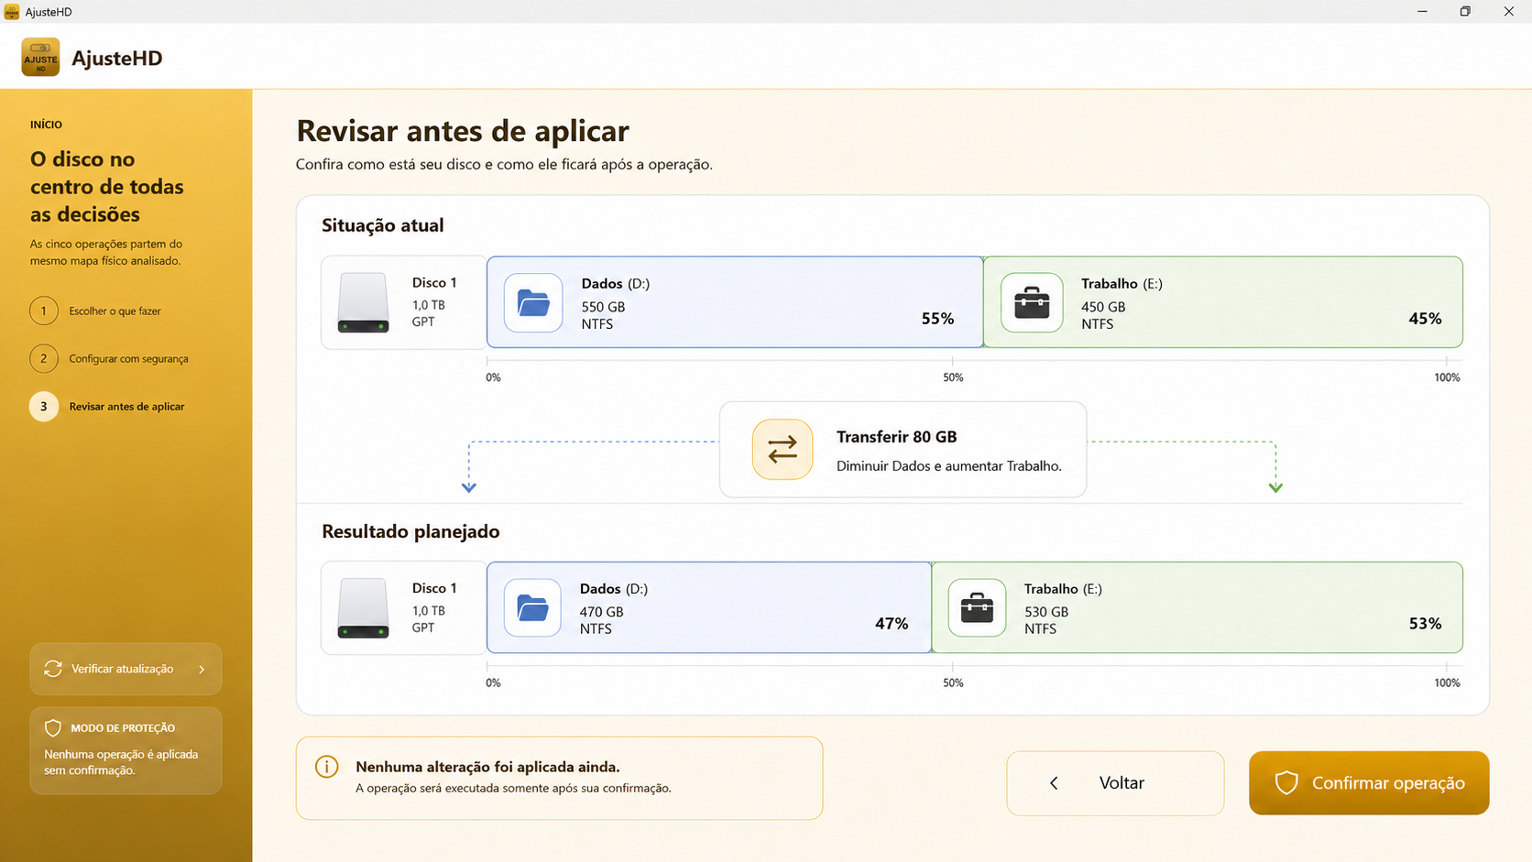
Task: Click the Trabalho briefcase icon in Situação atual
Action: pos(1032,302)
